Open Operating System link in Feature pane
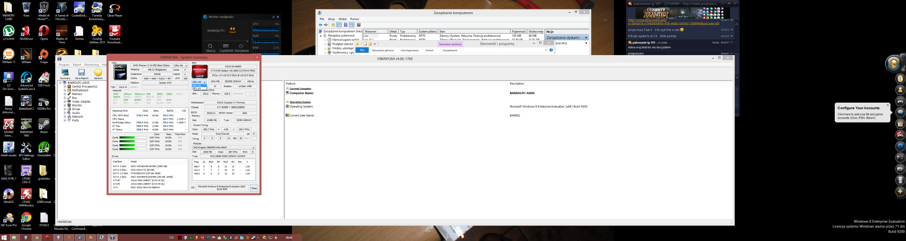The width and height of the screenshot is (906, 241). 300,102
